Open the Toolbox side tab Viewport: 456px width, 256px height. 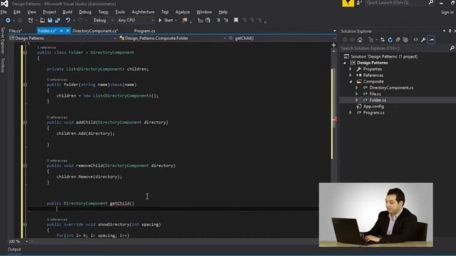pos(3,65)
